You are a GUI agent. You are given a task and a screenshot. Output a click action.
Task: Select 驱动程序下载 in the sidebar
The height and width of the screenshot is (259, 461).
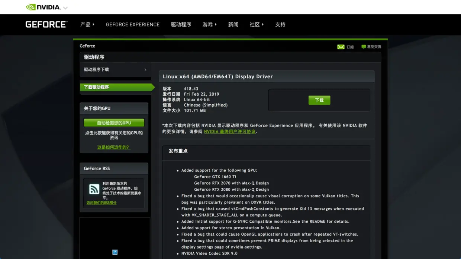point(115,70)
